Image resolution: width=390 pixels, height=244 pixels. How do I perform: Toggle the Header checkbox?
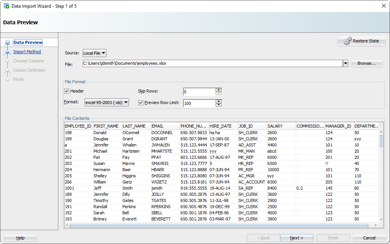(67, 91)
